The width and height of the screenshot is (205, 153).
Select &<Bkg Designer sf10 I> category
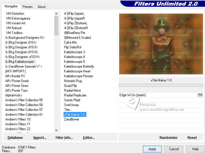[x=21, y=42]
